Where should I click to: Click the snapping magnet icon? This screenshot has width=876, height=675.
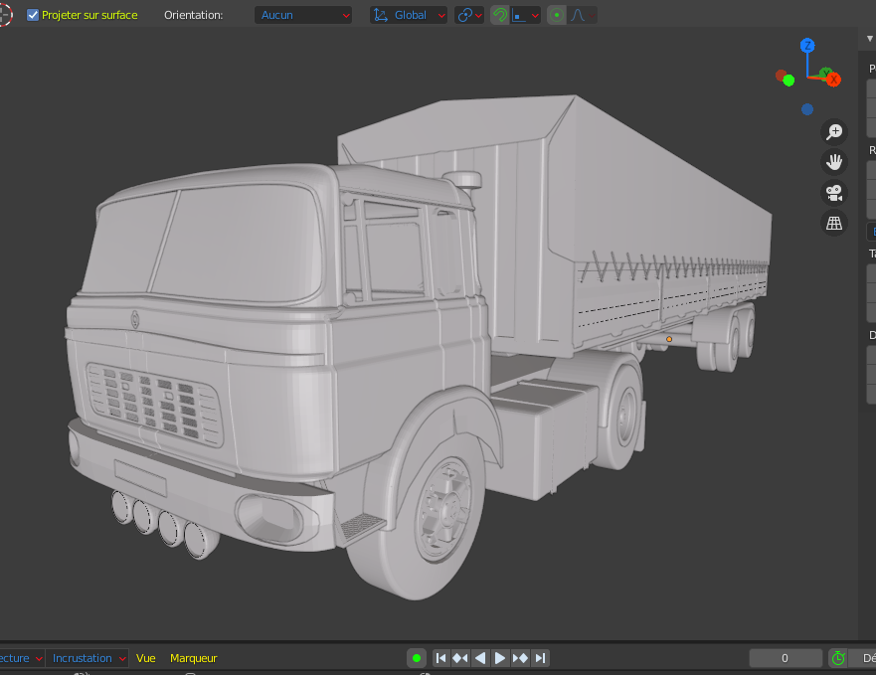pos(500,15)
